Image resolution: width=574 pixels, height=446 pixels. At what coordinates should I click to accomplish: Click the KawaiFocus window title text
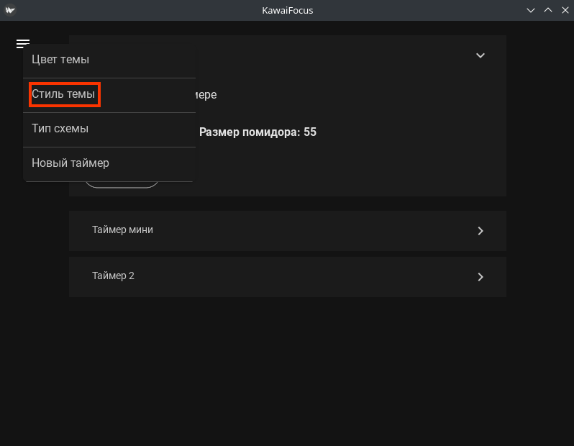pos(288,10)
